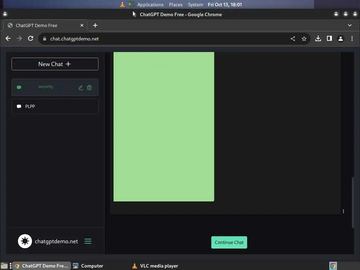Click the Chrome icon in bottom-right tray
Viewport: 360px width, 270px height.
pos(333,266)
